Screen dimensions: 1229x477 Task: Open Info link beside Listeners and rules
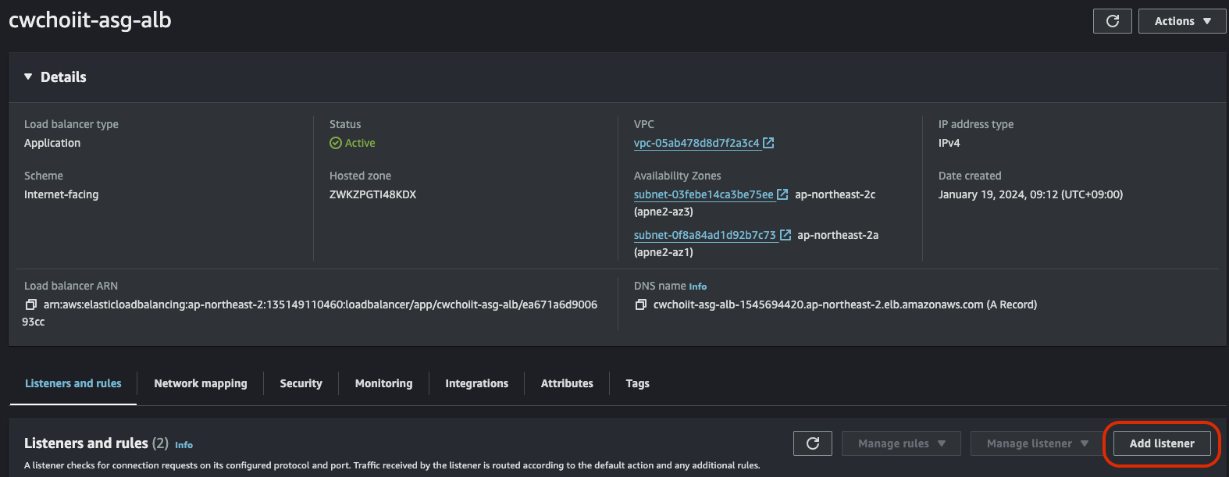click(x=183, y=445)
